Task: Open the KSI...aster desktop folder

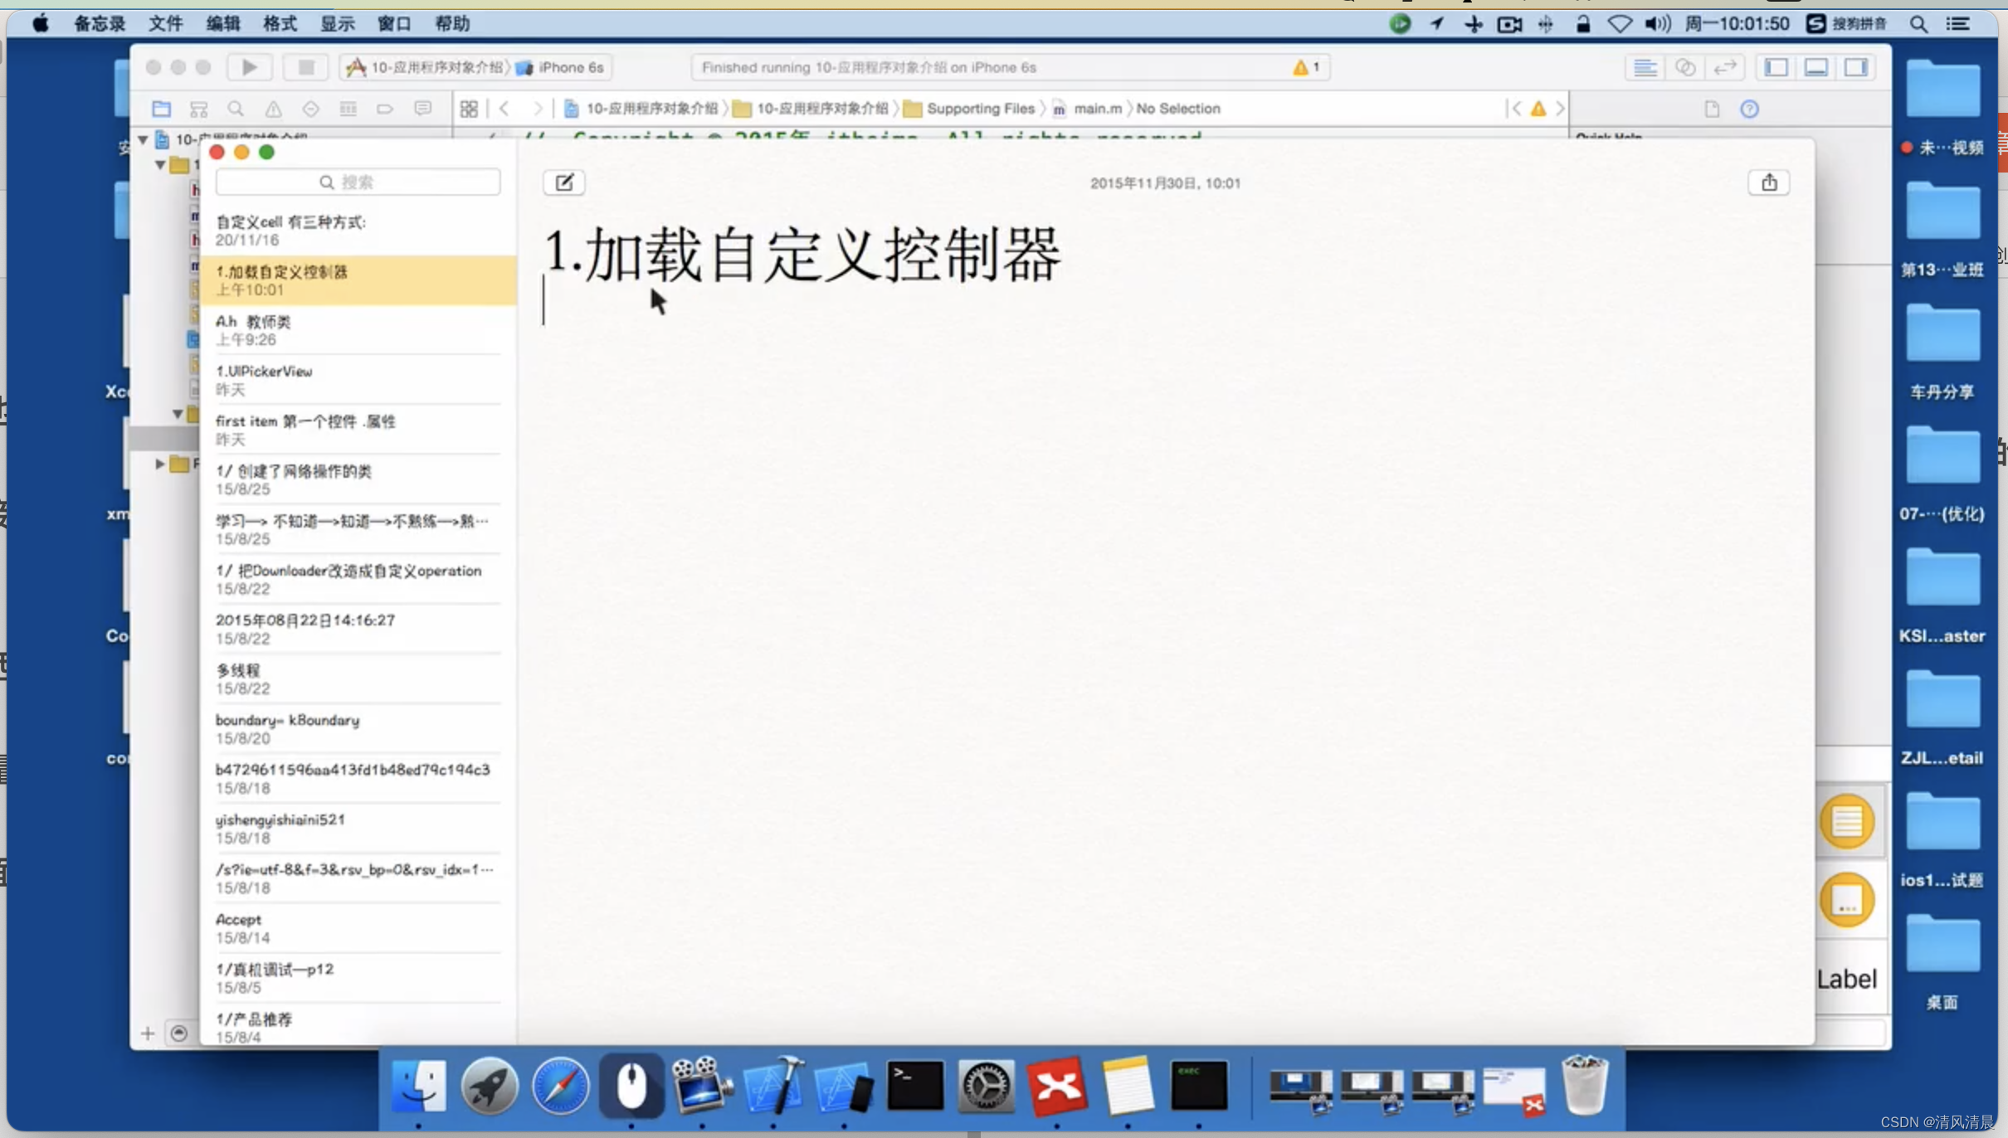Action: [1942, 596]
